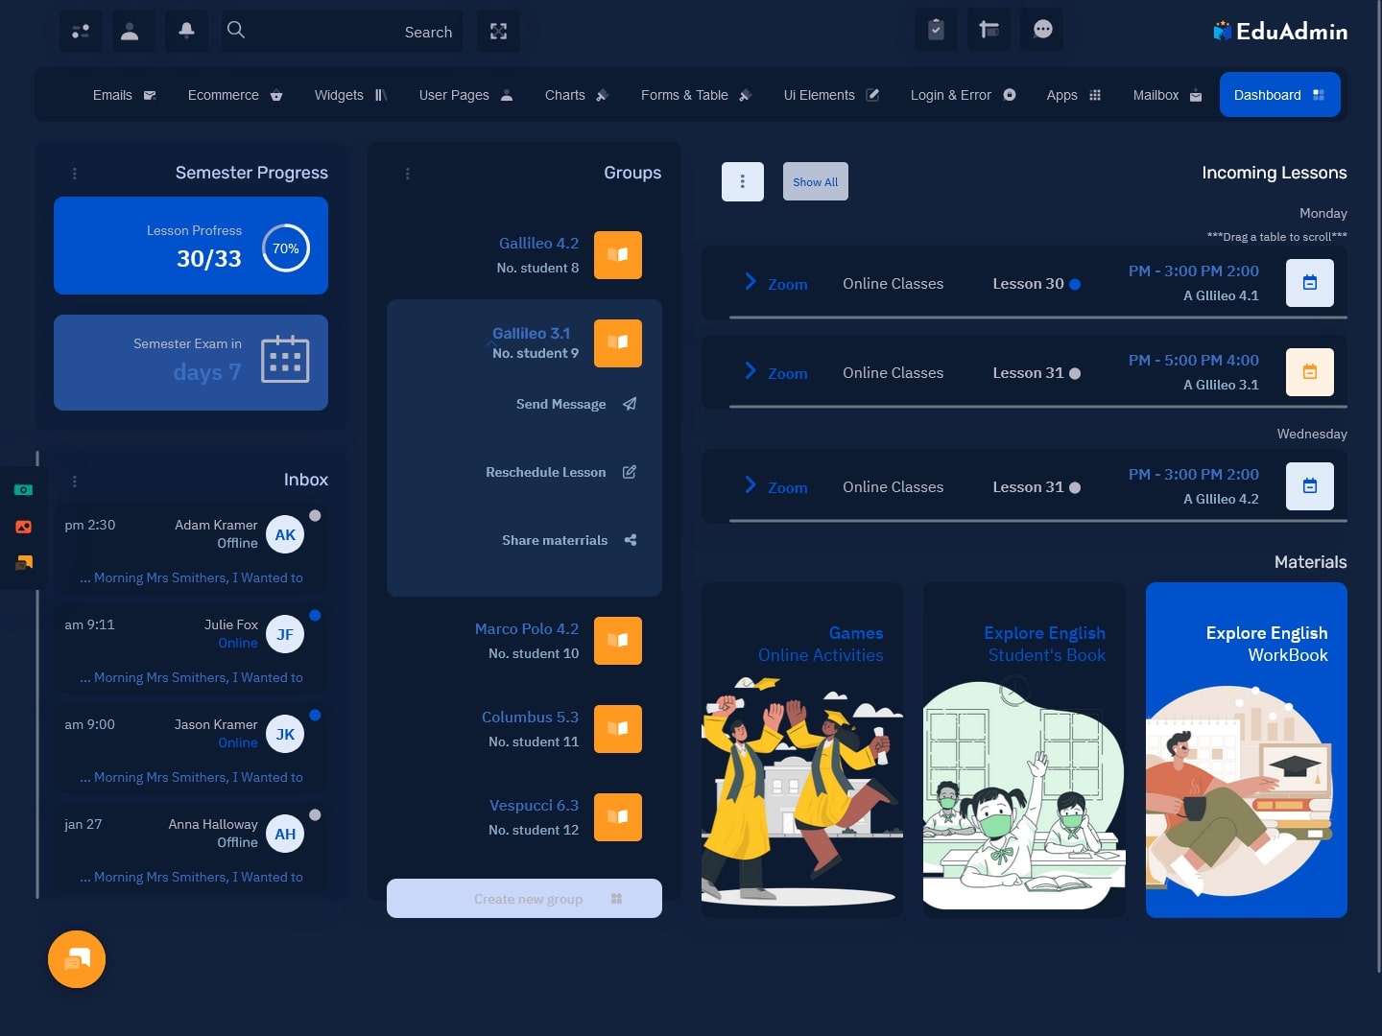This screenshot has width=1382, height=1036.
Task: Open the Charts menu item
Action: 577,95
